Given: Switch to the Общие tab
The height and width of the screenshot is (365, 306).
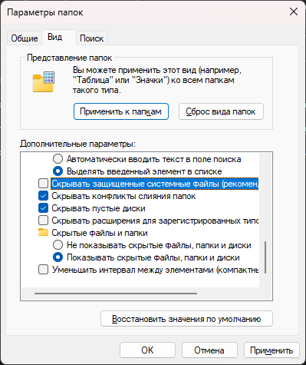Looking at the screenshot, I should 25,38.
